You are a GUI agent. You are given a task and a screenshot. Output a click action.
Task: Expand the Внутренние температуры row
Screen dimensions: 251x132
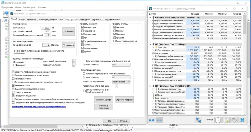coord(153,89)
